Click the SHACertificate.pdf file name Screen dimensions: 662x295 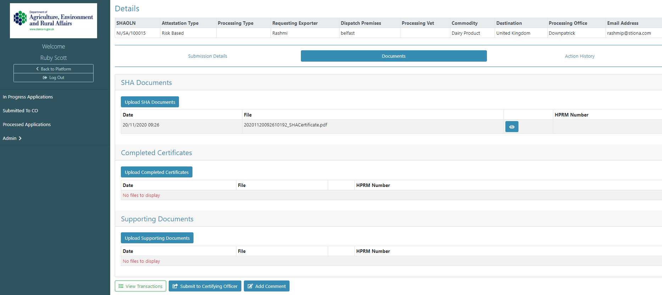tap(285, 125)
